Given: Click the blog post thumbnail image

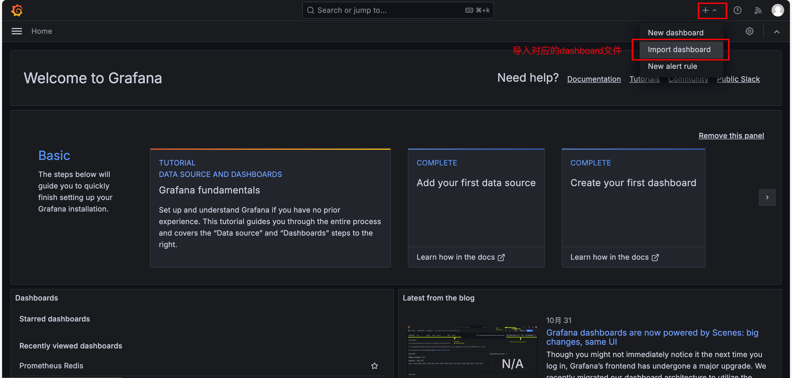Looking at the screenshot, I should tap(472, 351).
